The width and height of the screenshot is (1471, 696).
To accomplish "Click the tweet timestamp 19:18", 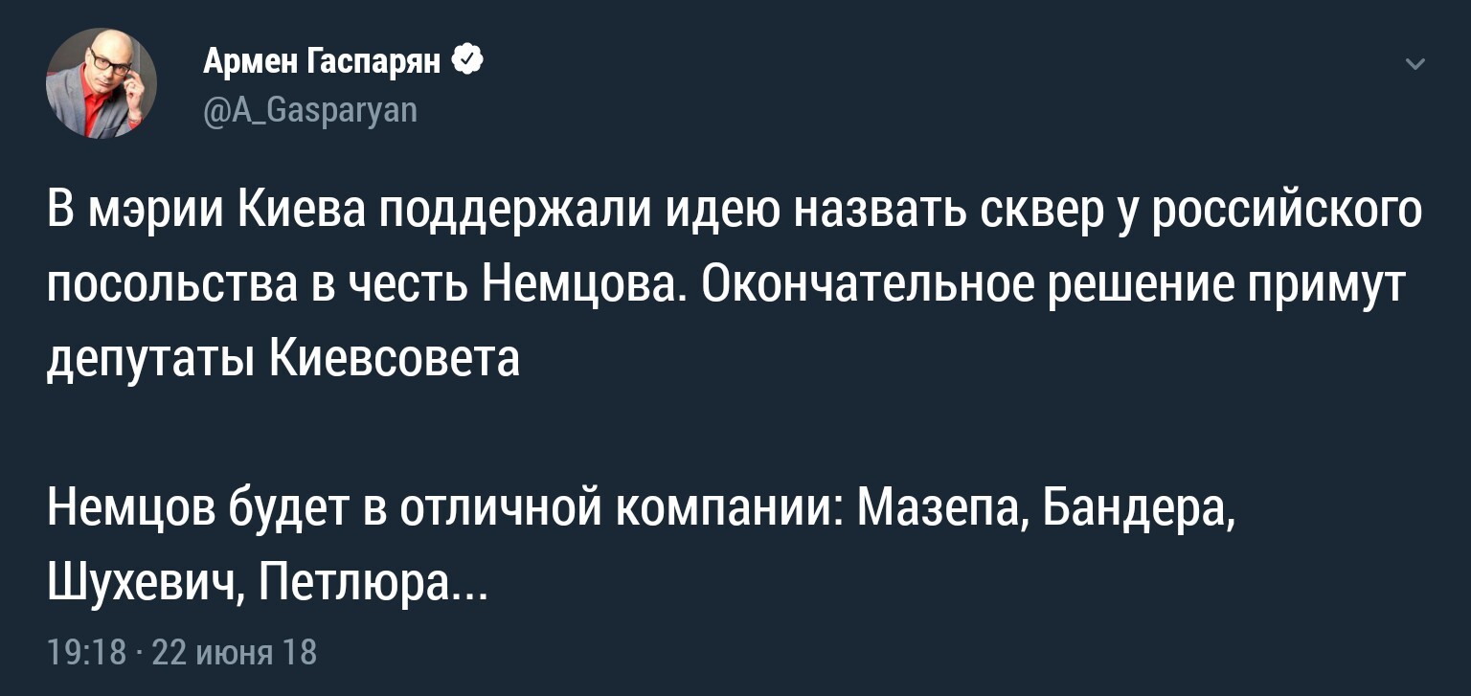I will [x=86, y=652].
